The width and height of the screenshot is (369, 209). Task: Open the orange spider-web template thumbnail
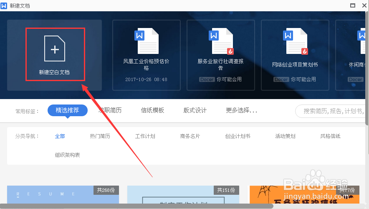point(304,195)
